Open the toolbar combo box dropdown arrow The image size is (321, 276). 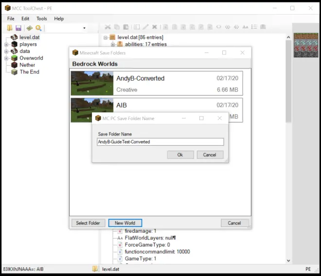pos(84,28)
